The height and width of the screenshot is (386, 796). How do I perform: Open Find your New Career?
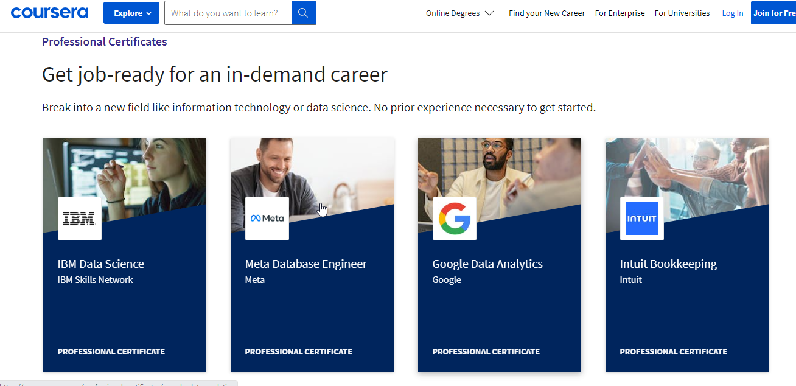(x=547, y=13)
